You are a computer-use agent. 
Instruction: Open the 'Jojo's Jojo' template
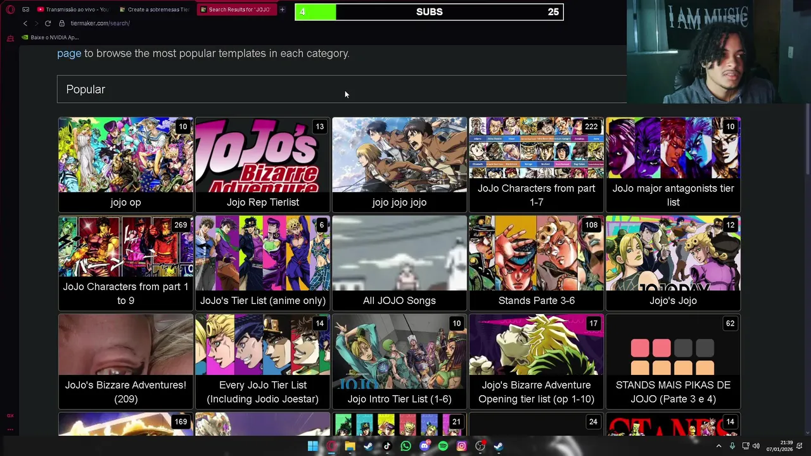(673, 263)
